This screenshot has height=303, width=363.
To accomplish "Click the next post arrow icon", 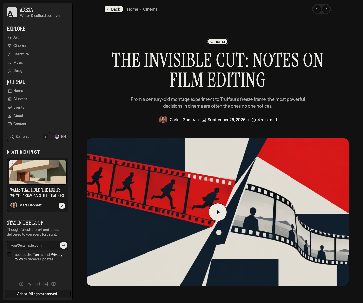I will pyautogui.click(x=326, y=9).
